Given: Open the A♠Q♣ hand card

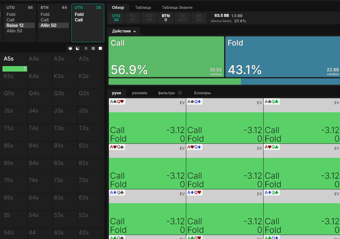Looking at the screenshot, I should click(302, 121).
